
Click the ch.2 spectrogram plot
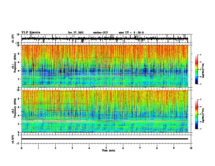point(105,111)
